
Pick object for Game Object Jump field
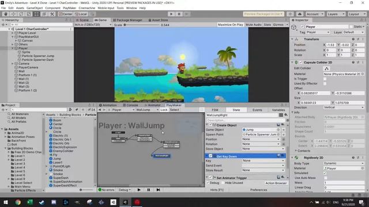278,129
